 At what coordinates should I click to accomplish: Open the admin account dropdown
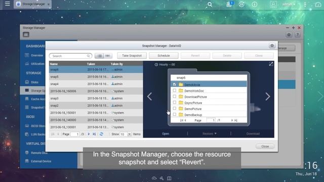289,5
